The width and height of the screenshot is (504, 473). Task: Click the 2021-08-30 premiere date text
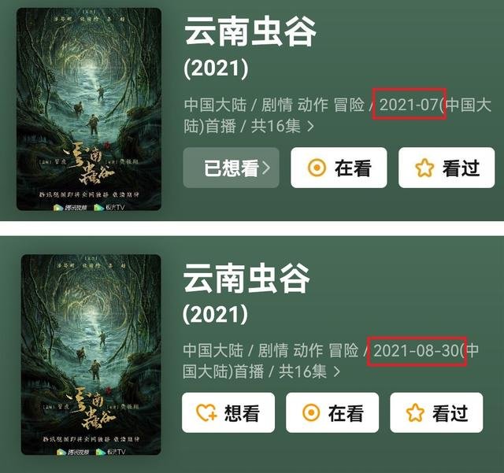pyautogui.click(x=417, y=350)
